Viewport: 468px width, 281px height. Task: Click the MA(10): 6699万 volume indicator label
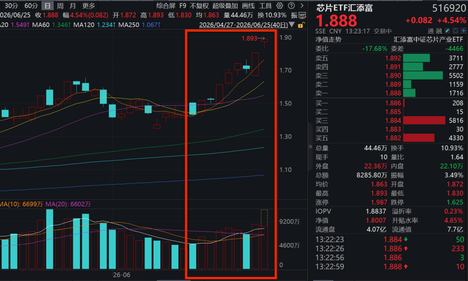(x=21, y=204)
